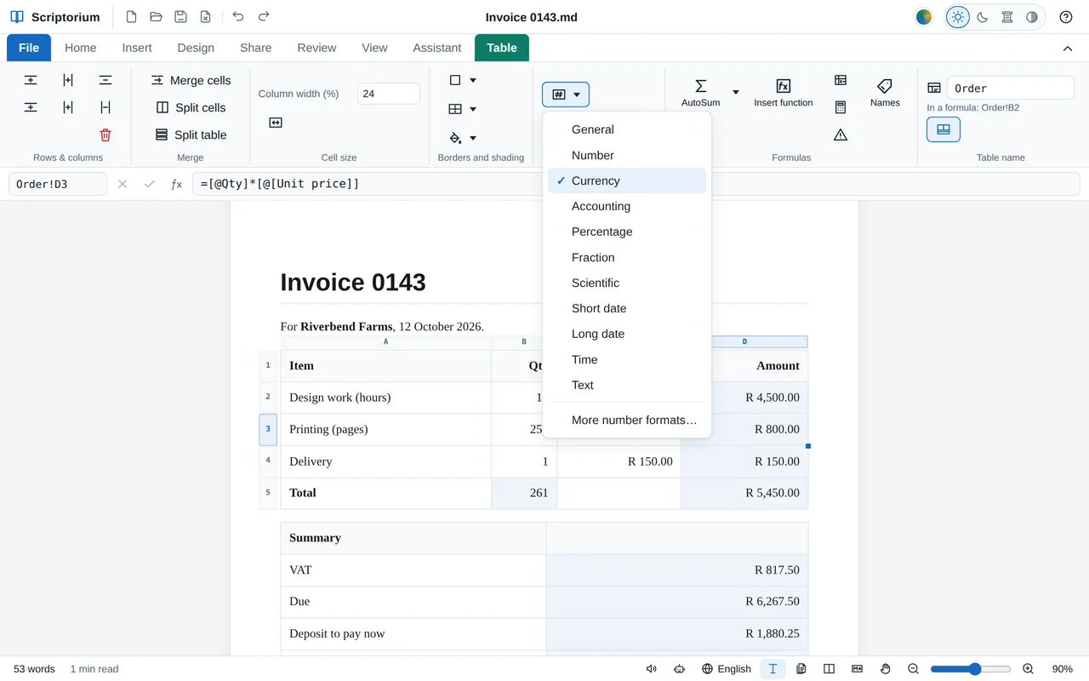Click the document pages icon in status bar
This screenshot has height=681, width=1089.
(801, 669)
